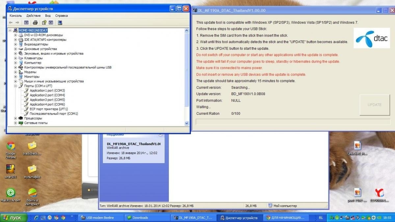
Task: Open the Google Chrome desktop shortcut
Action: click(x=11, y=150)
